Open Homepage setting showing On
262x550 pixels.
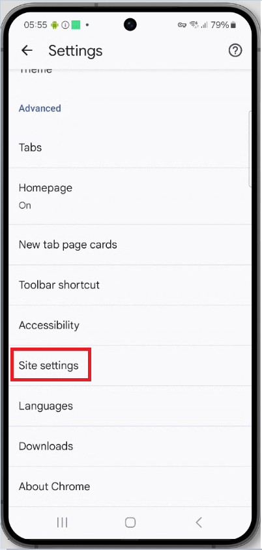coord(130,196)
